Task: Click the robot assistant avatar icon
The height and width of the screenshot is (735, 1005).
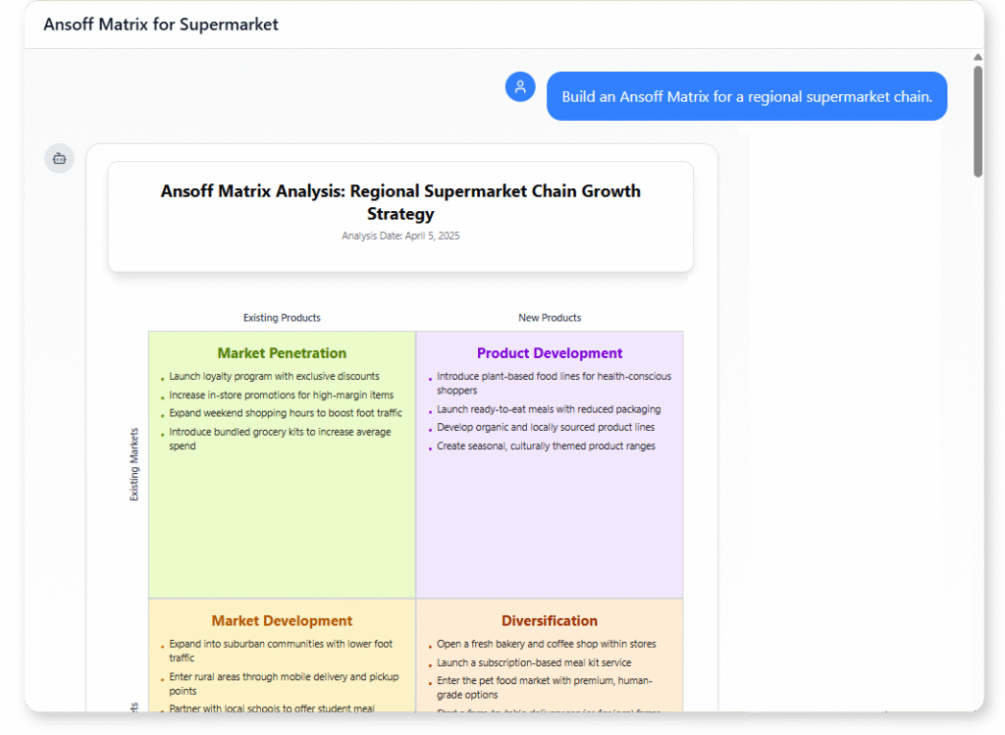Action: click(59, 158)
